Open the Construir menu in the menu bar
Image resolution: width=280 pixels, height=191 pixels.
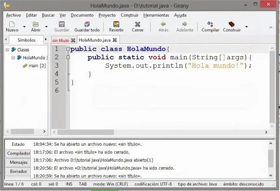point(129,15)
